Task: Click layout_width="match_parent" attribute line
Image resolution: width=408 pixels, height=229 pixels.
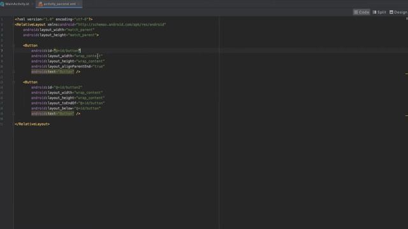Action: (x=59, y=30)
